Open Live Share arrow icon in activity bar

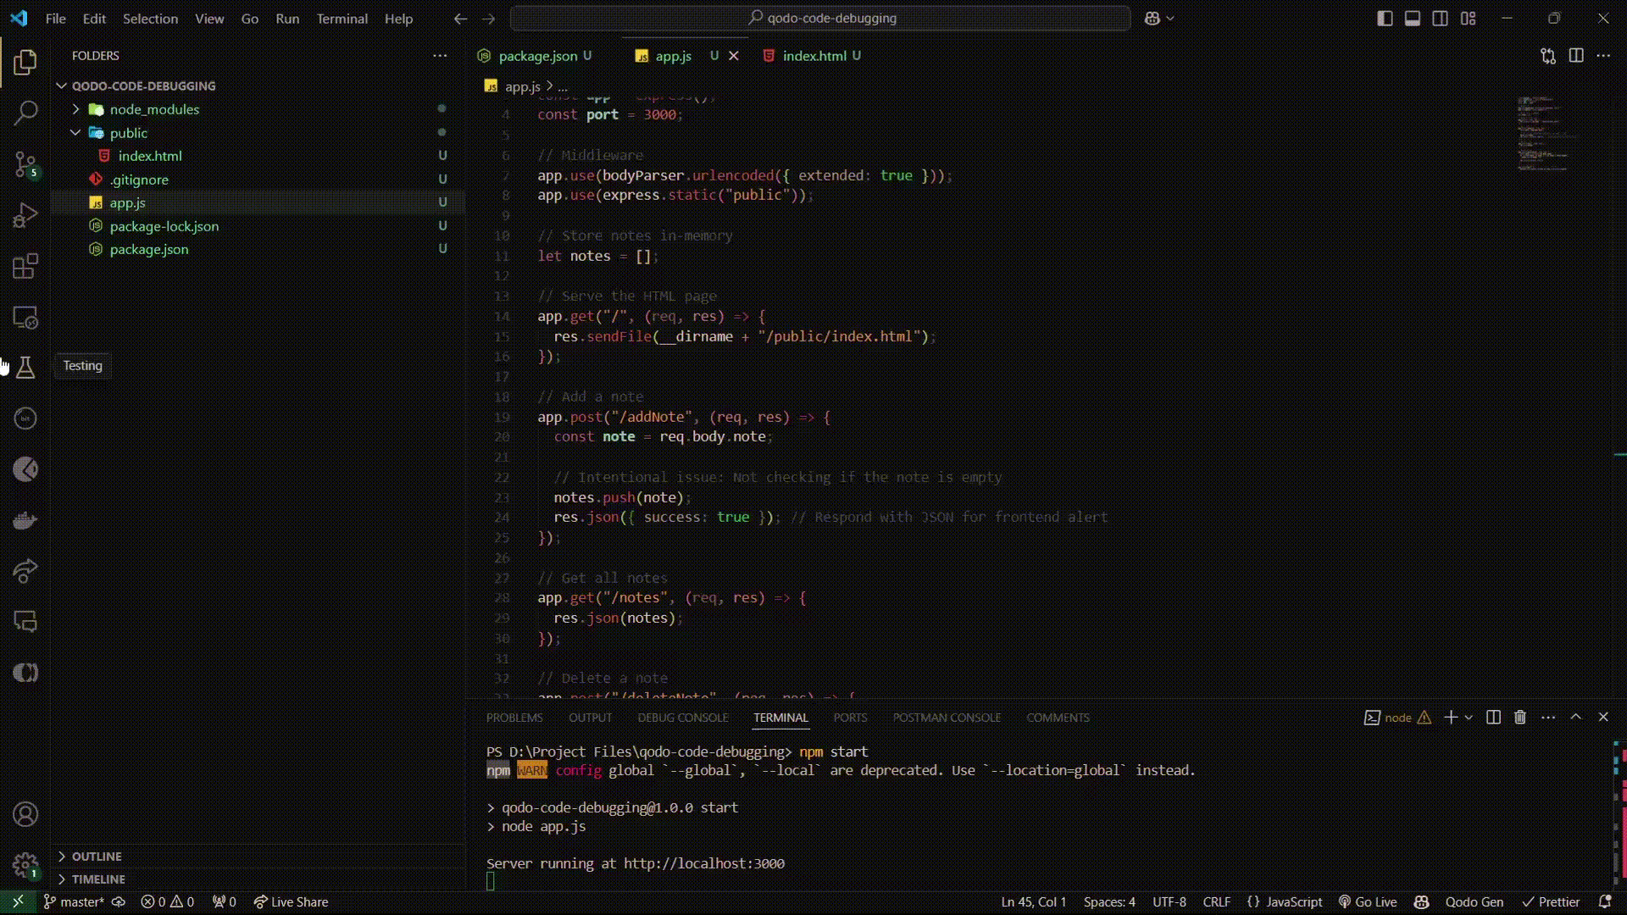point(25,571)
